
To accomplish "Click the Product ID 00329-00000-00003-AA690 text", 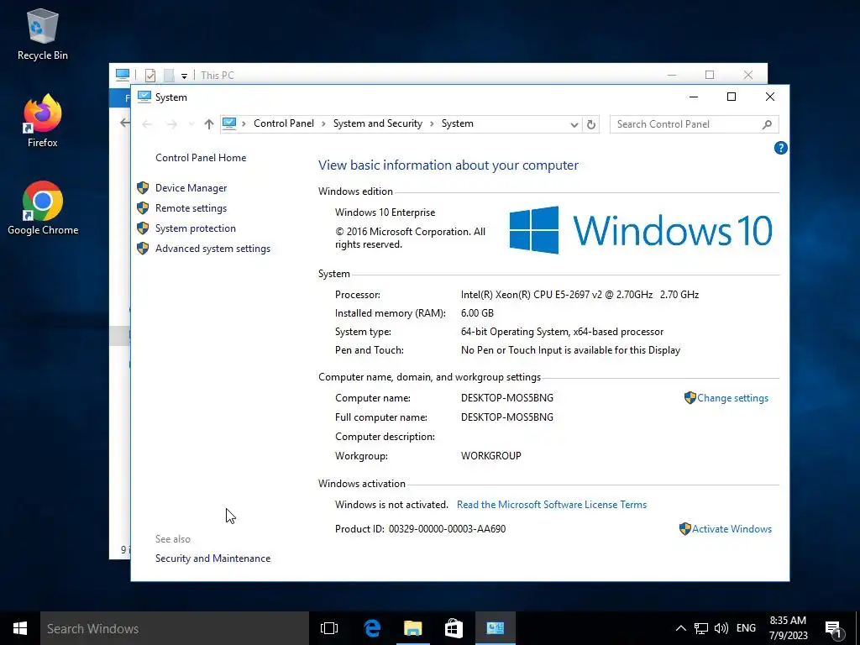I will click(420, 529).
